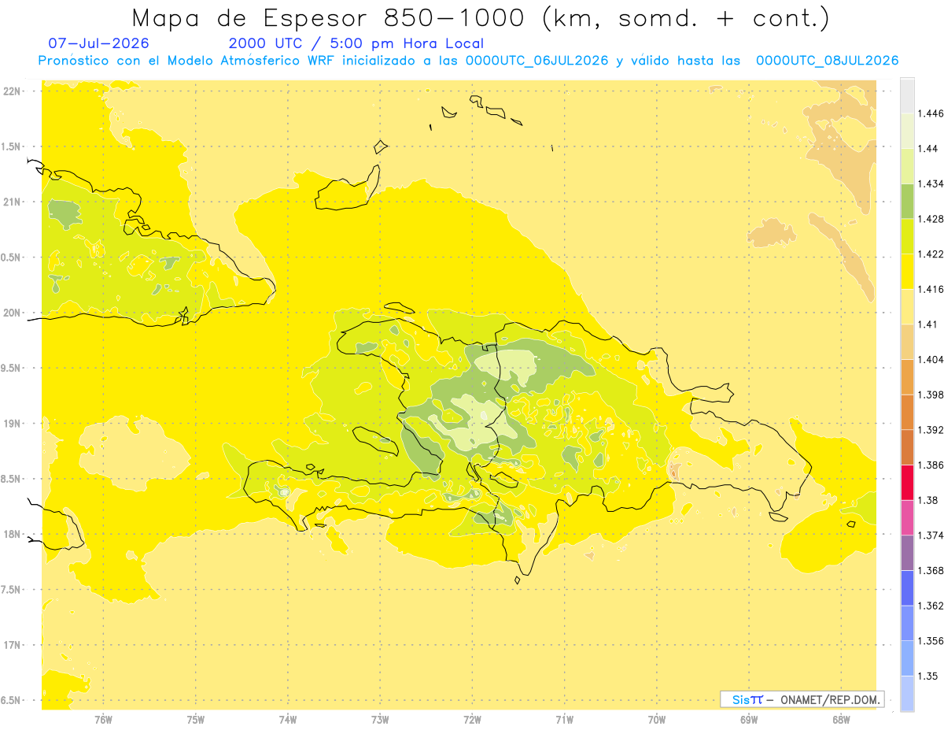Click the '9.5N' latitude tick label

(11, 368)
